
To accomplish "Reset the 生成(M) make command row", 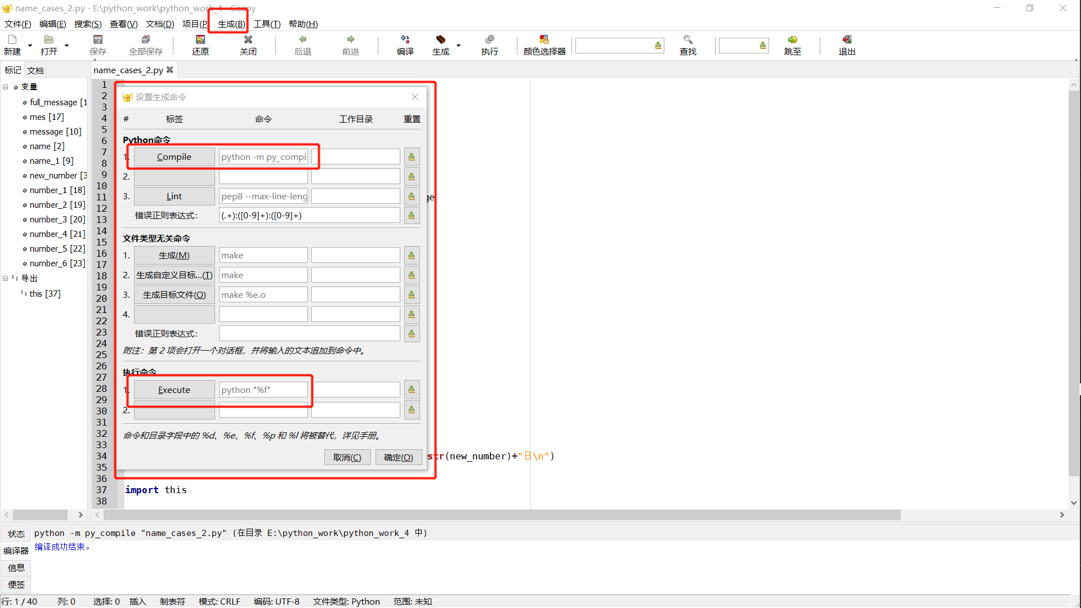I will [x=412, y=256].
